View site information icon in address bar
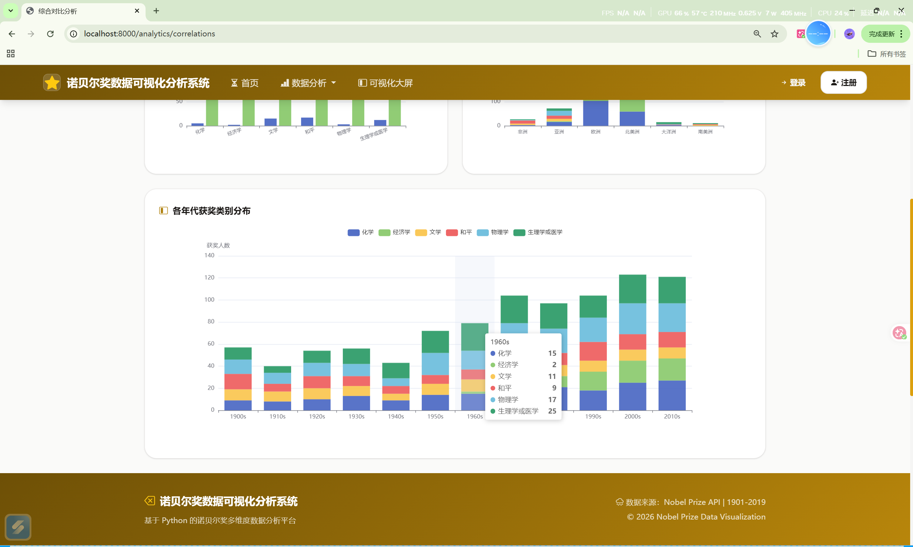 74,34
